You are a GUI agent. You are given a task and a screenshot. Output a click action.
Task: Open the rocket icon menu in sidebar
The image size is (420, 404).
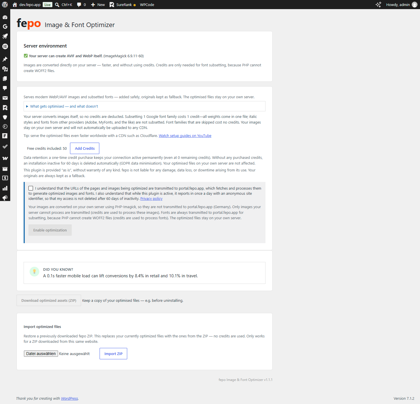(5, 36)
